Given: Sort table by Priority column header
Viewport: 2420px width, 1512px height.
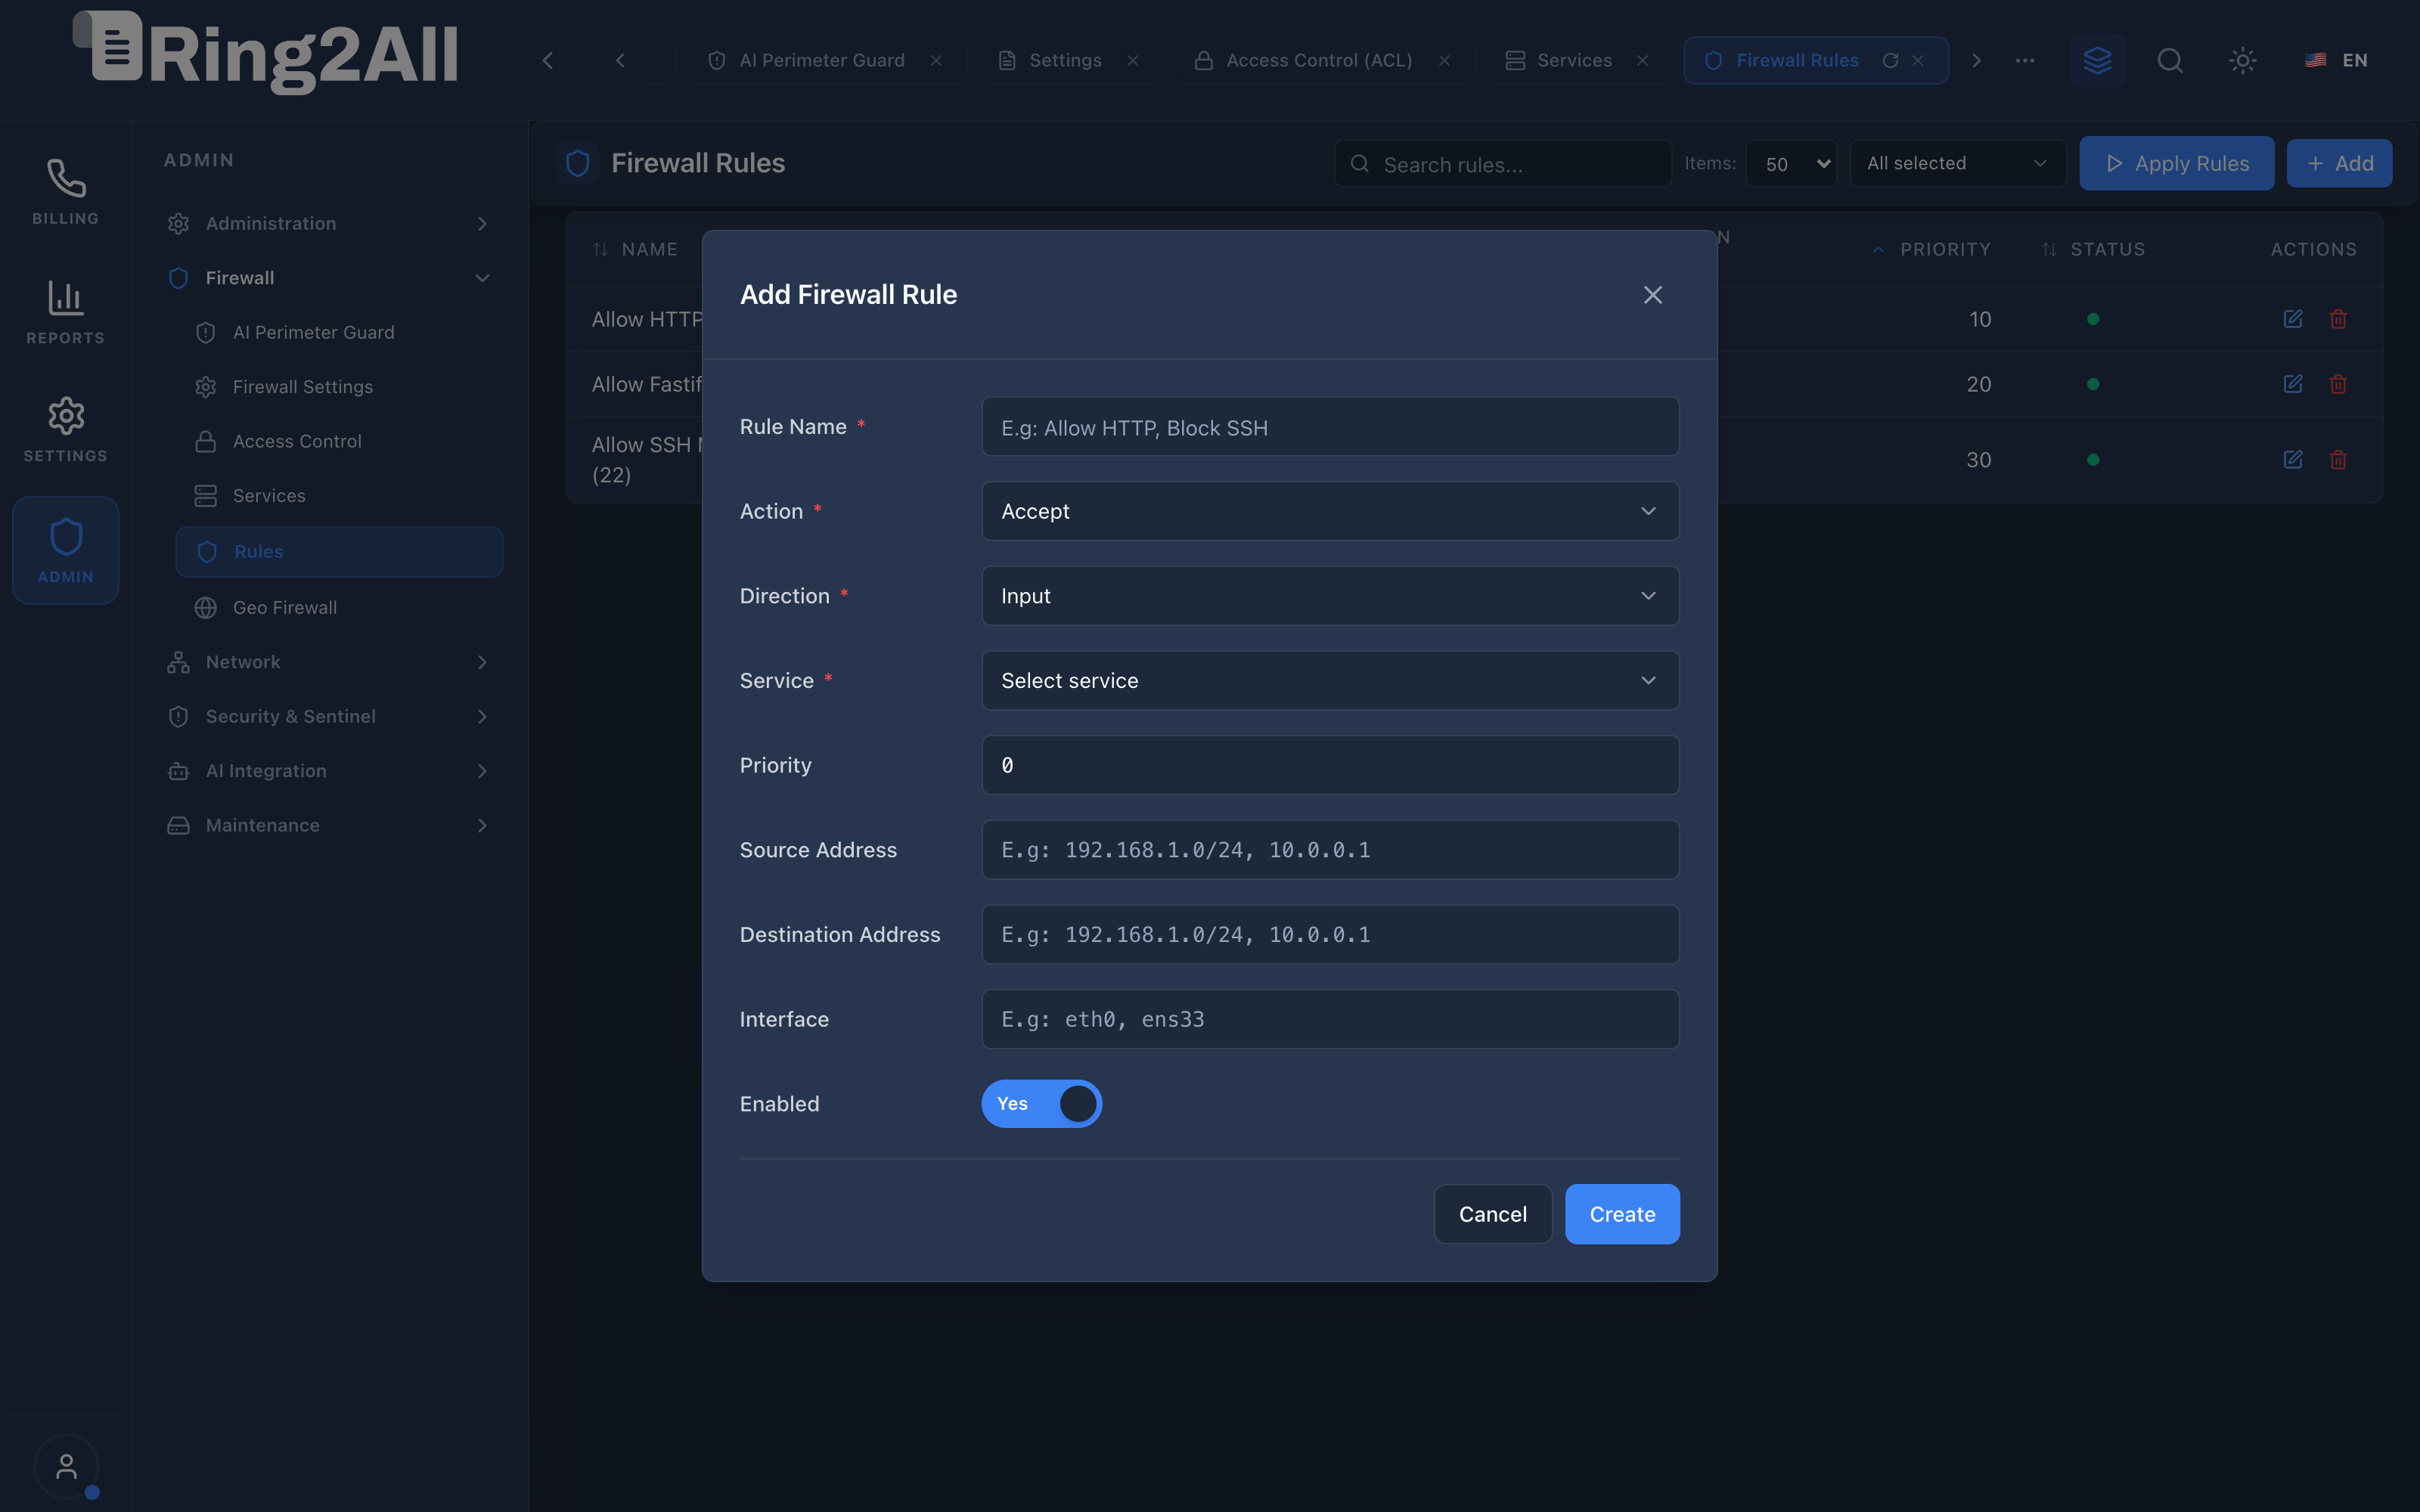Looking at the screenshot, I should (1932, 249).
